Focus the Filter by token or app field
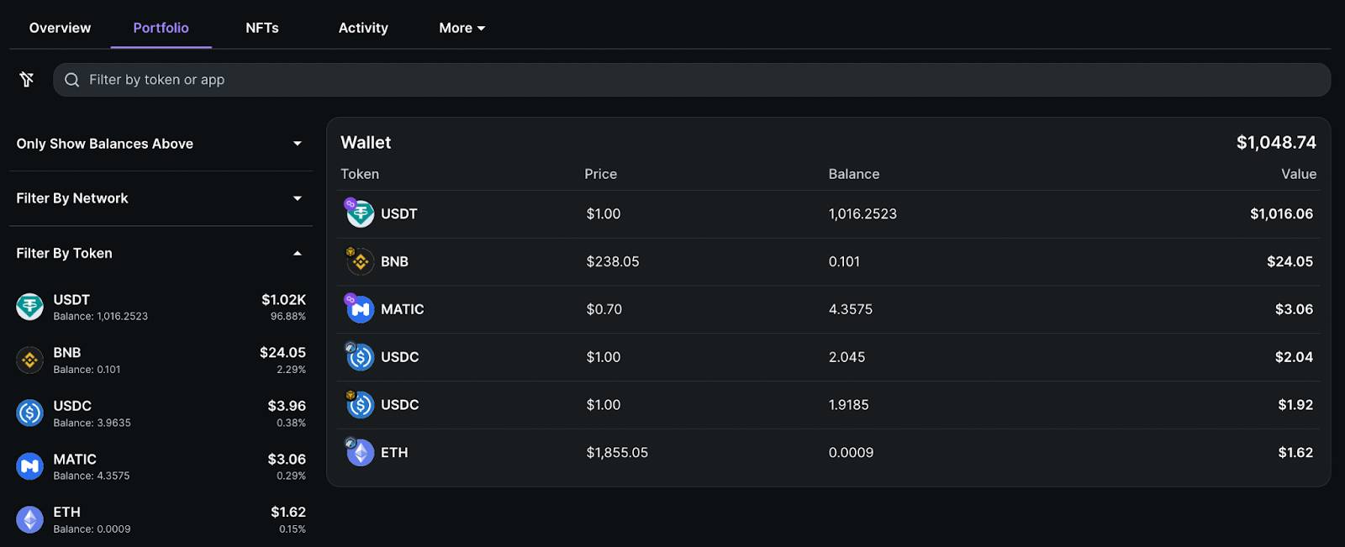 tap(689, 80)
